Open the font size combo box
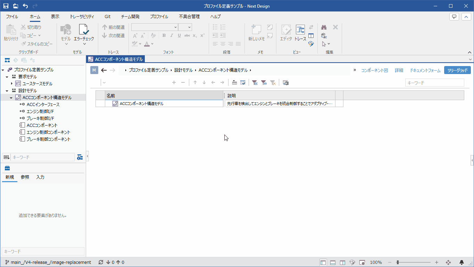 point(185,27)
